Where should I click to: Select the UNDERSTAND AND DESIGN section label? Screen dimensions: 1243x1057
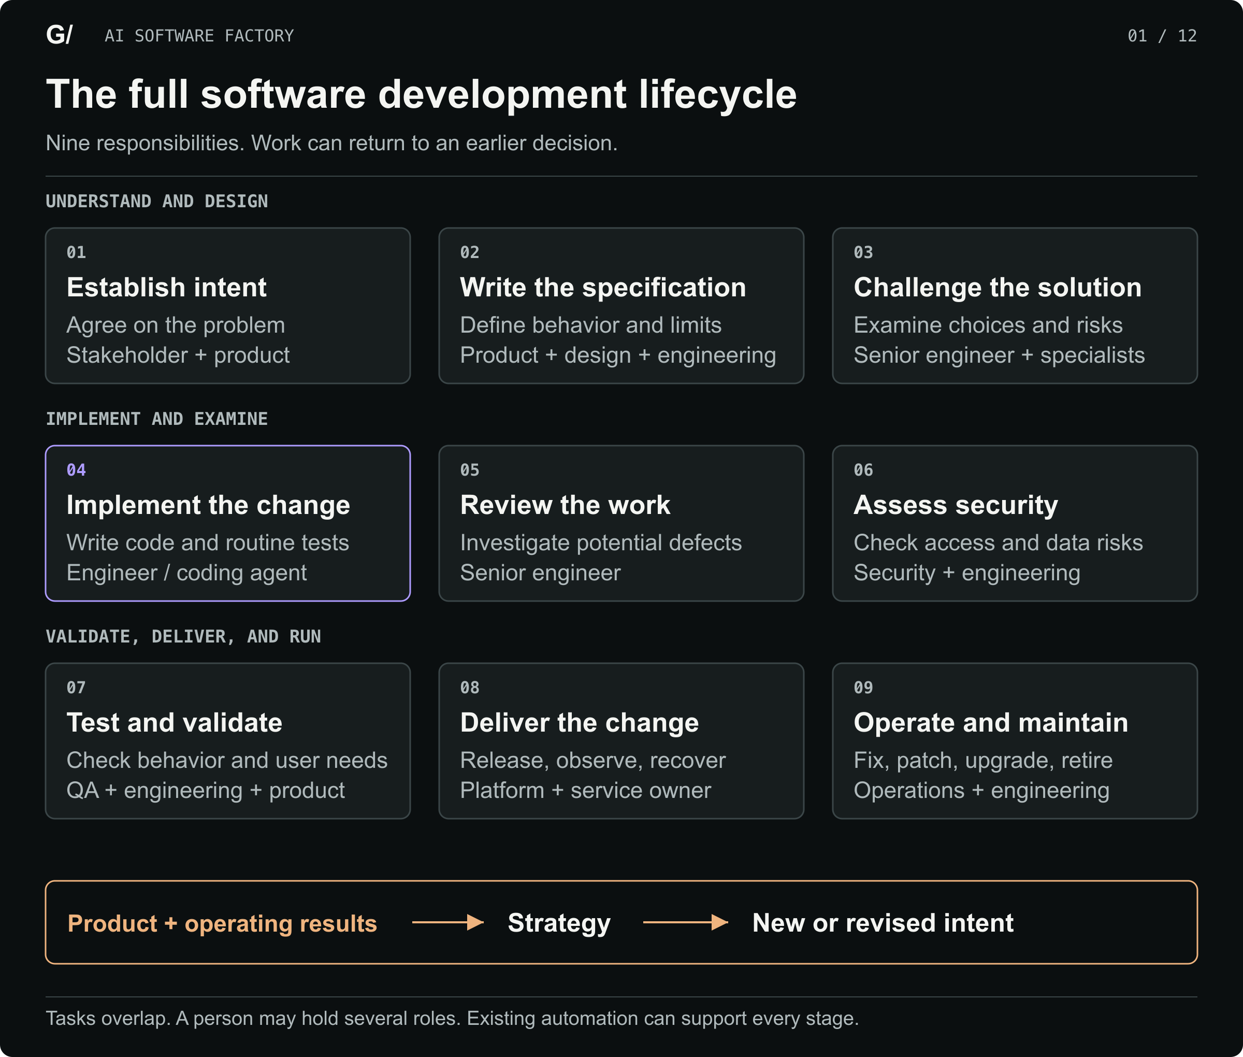(x=157, y=202)
